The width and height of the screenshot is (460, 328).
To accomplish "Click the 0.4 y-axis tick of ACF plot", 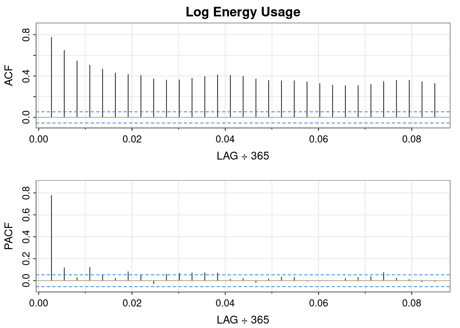I will click(x=26, y=76).
